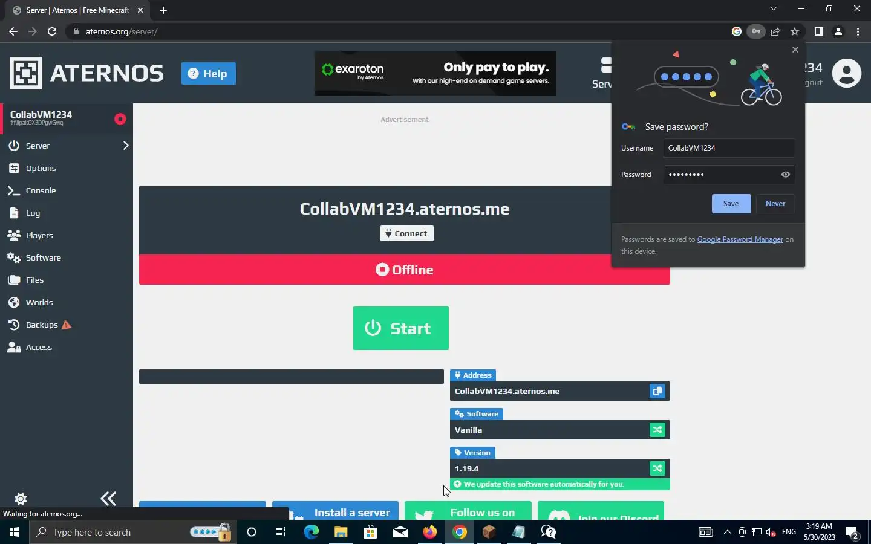Click the Backups warning triangle

point(67,325)
